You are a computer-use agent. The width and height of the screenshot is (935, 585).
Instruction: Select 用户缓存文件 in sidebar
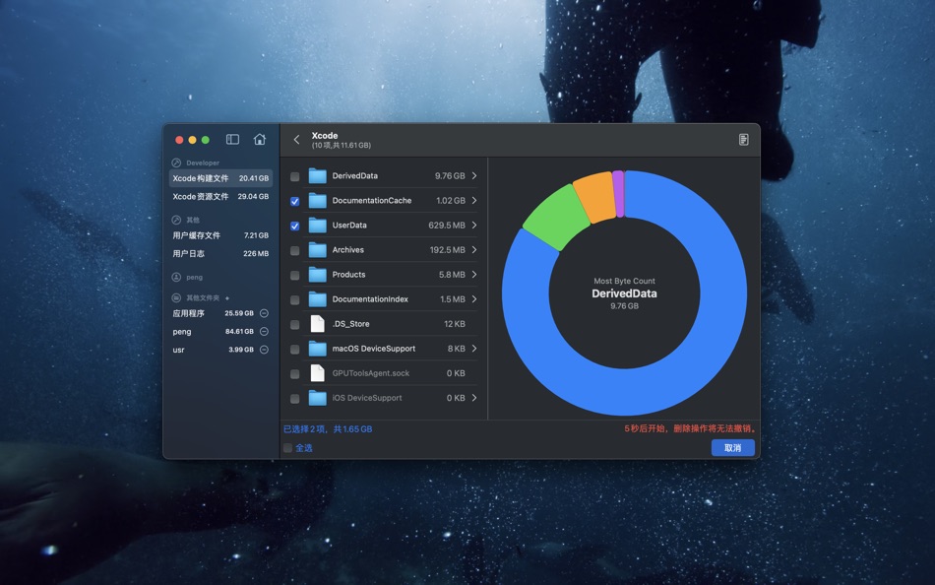[220, 235]
